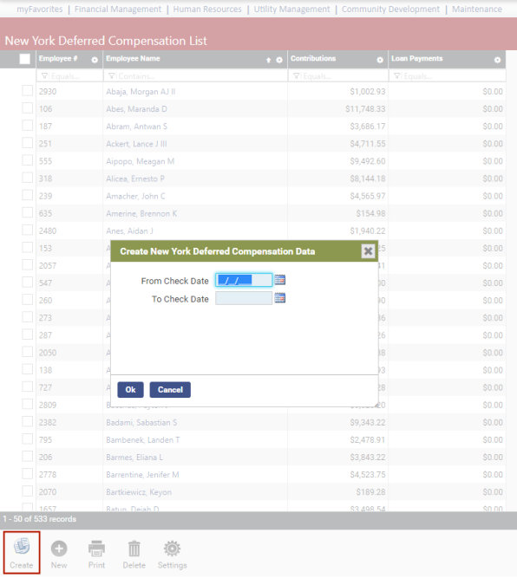Click the New plus icon
This screenshot has width=517, height=578.
click(59, 549)
